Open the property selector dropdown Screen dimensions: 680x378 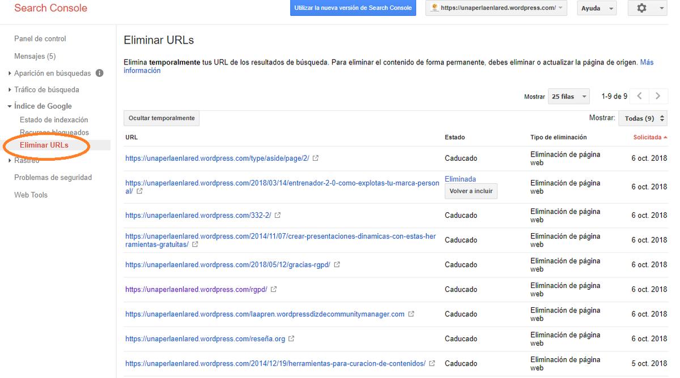click(x=496, y=8)
